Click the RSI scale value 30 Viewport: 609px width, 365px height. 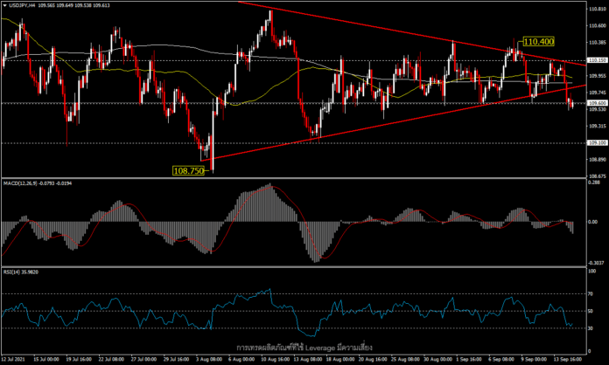(x=591, y=328)
